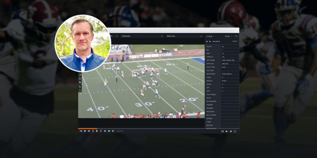Click the RESULT field showing Rush
This screenshot has height=158, width=317.
click(229, 81)
